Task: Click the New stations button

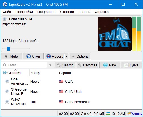Action: click(x=110, y=65)
